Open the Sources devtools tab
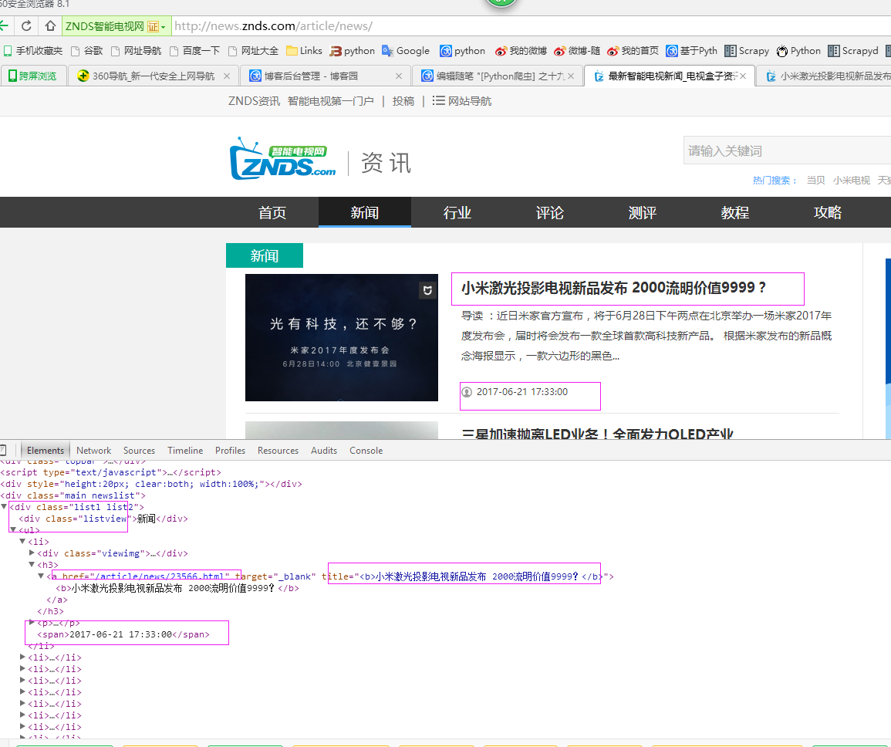The image size is (891, 747). pyautogui.click(x=139, y=450)
